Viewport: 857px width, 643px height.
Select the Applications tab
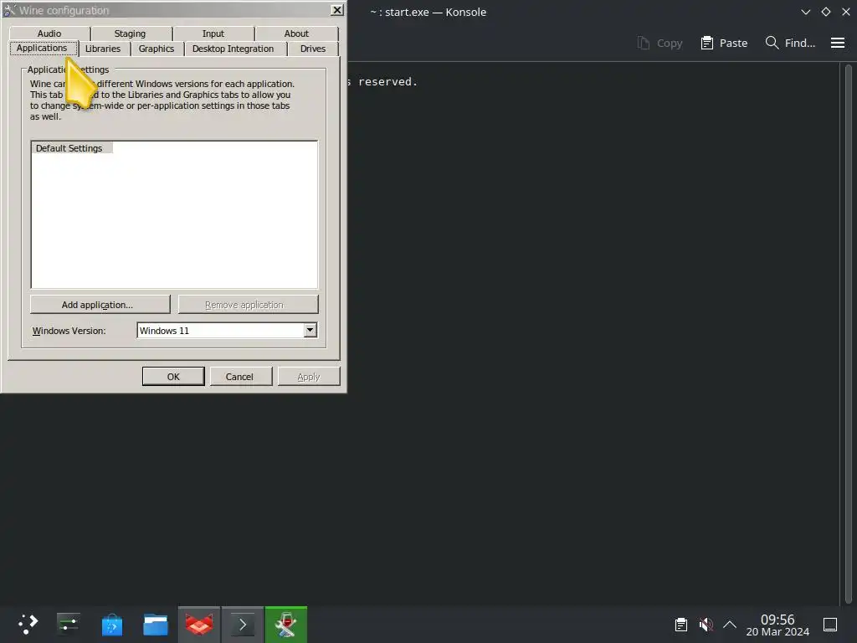[42, 48]
